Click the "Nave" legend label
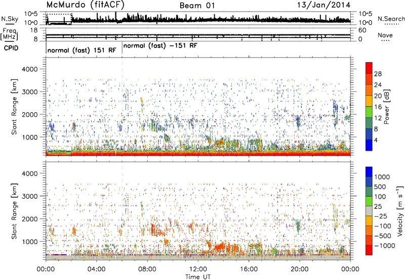This screenshot has width=405, height=280. 385,35
